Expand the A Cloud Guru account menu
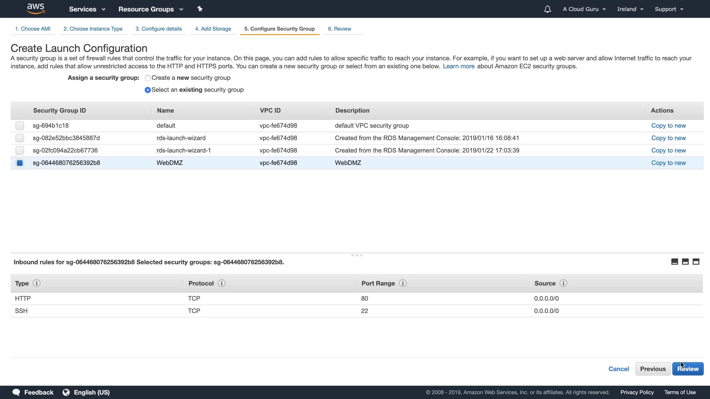Image resolution: width=710 pixels, height=399 pixels. [x=584, y=9]
